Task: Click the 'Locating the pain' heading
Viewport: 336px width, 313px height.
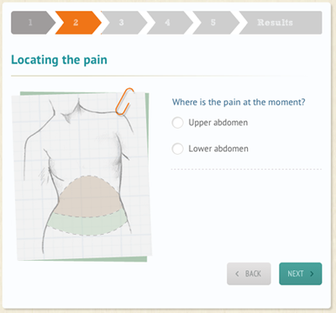Action: pos(59,61)
